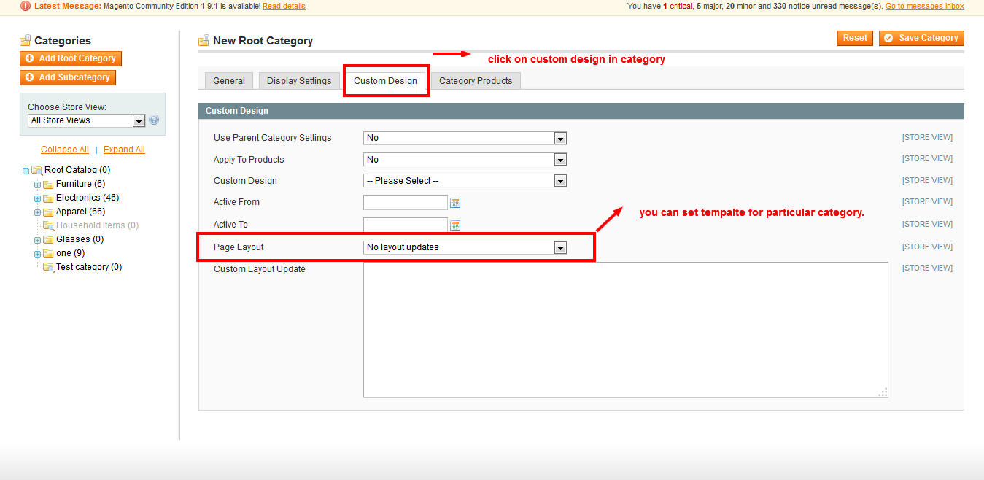Select Test category (0) in tree
The height and width of the screenshot is (480, 984).
89,267
